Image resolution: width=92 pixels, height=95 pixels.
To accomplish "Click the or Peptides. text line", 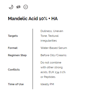I will click(48, 77).
